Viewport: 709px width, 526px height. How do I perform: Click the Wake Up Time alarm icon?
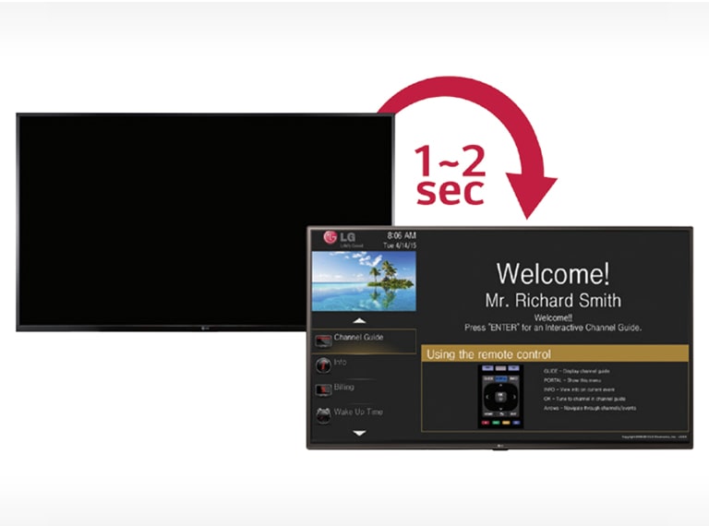tap(324, 414)
